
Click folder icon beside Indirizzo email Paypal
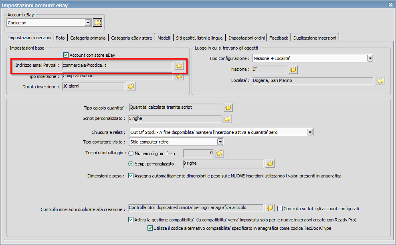(x=179, y=66)
